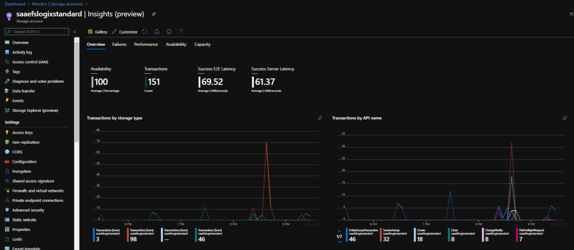Viewport: 574px width, 250px height.
Task: Open the Tags sidebar item
Action: (x=16, y=72)
